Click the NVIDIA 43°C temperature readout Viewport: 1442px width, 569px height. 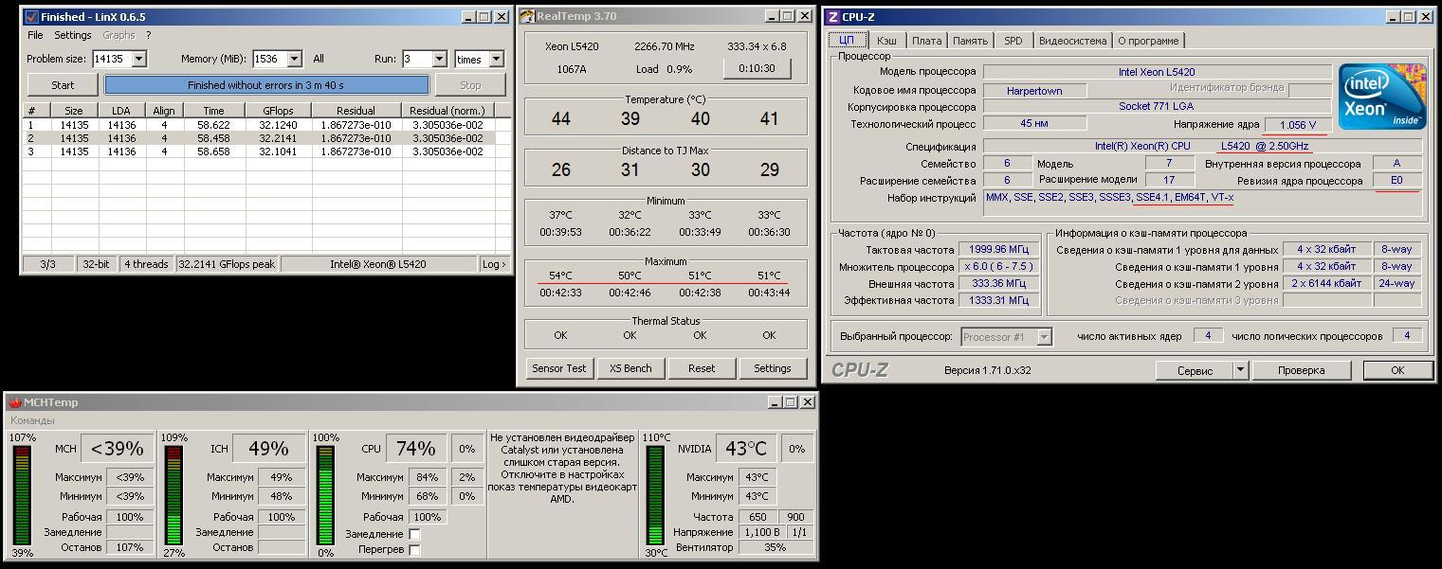748,448
